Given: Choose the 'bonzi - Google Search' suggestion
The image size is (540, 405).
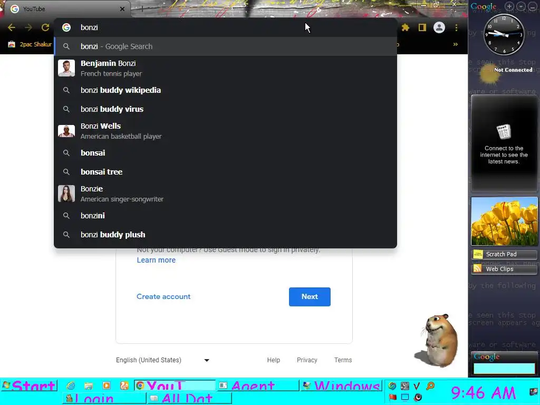Looking at the screenshot, I should point(226,46).
